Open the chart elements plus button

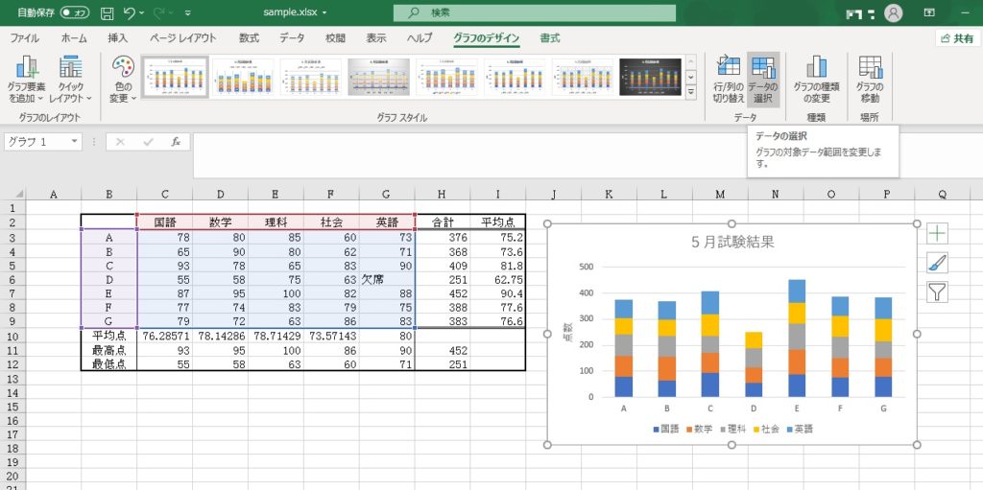click(937, 233)
